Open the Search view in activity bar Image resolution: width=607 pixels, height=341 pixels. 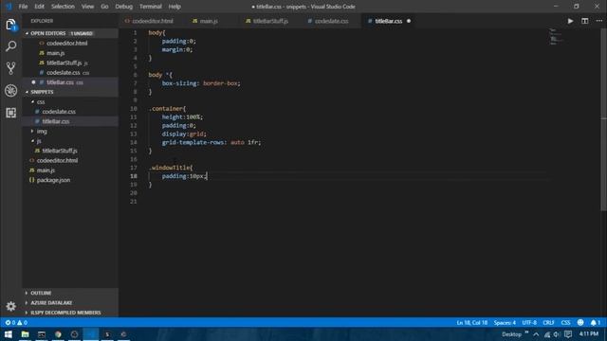(10, 46)
